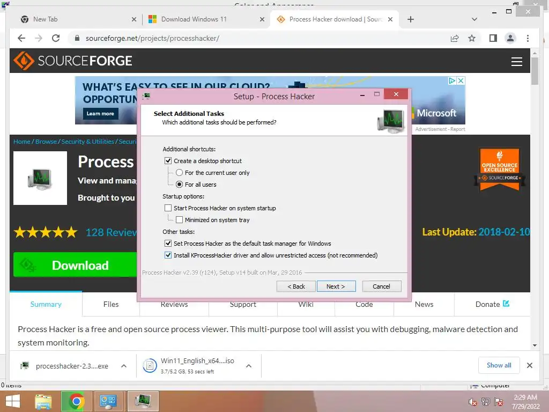The width and height of the screenshot is (549, 412).
Task: Click the Win11 ISO download file icon
Action: pyautogui.click(x=150, y=366)
